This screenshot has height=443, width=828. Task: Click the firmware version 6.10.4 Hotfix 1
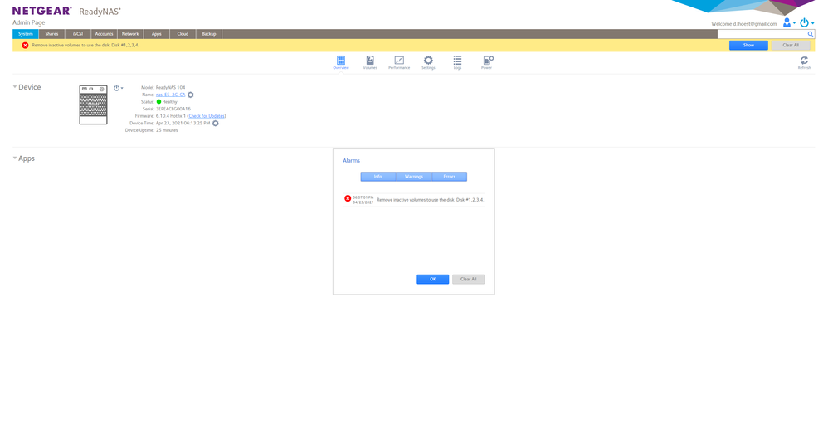point(171,116)
